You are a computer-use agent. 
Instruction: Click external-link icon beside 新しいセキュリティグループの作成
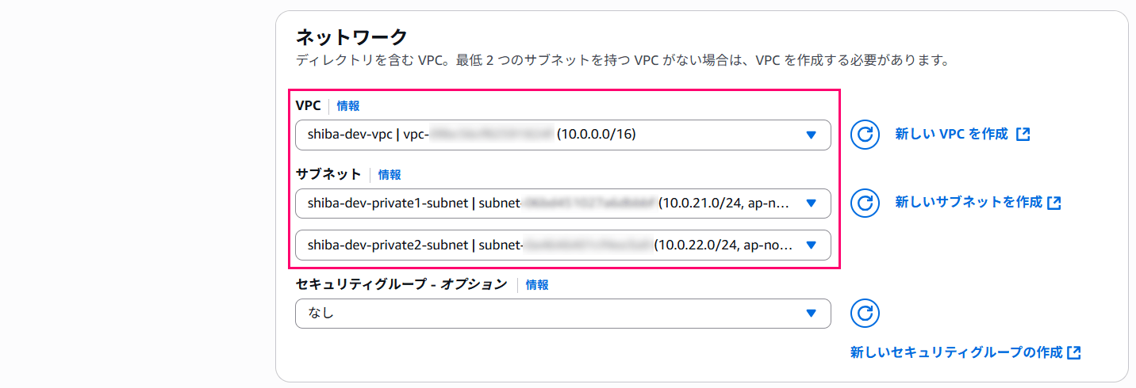(1075, 352)
